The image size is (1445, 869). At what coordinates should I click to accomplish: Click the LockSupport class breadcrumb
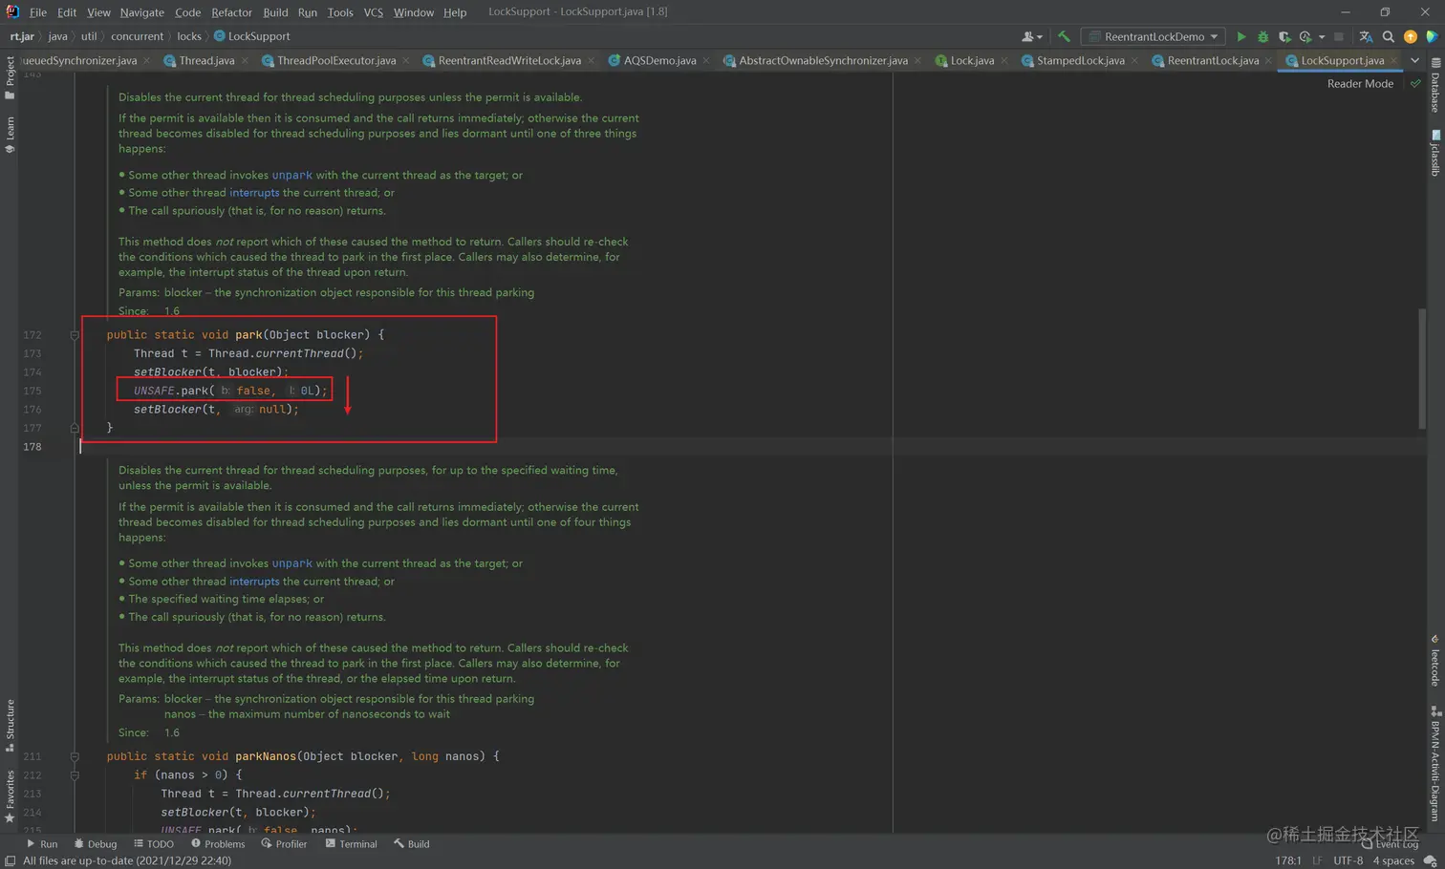(252, 36)
